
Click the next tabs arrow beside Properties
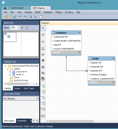(x=37, y=121)
